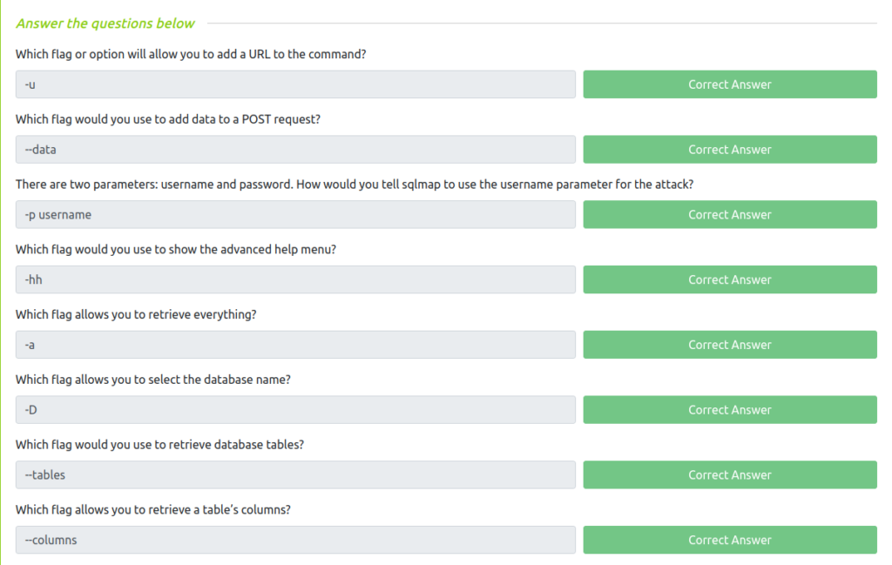Click Correct Answer button beside -p username
892x565 pixels.
click(x=730, y=214)
